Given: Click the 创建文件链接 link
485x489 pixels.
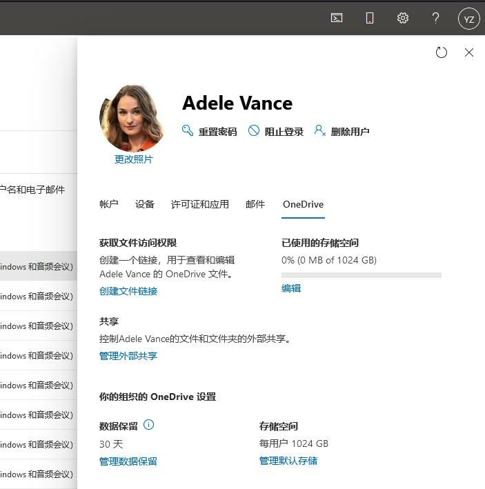Looking at the screenshot, I should pos(128,291).
